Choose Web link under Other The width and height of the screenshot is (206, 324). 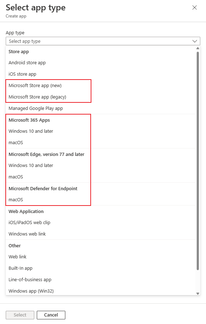click(x=17, y=257)
